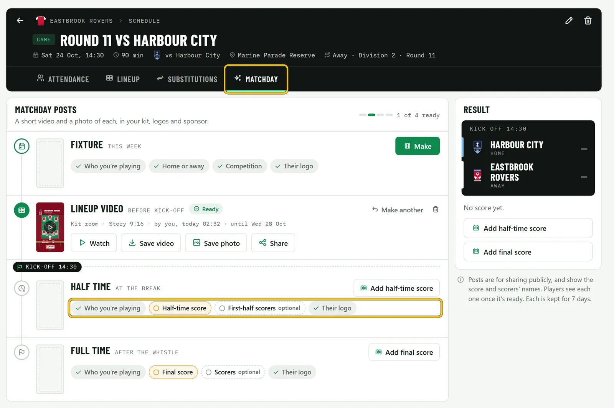Image resolution: width=614 pixels, height=408 pixels.
Task: Click the empty Half Time post placeholder
Action: [x=50, y=305]
